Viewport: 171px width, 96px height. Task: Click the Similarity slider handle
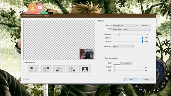114,67
